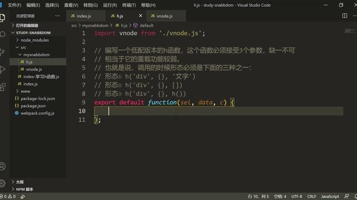
Task: Place cursor on editor line 10
Action: (x=219, y=111)
